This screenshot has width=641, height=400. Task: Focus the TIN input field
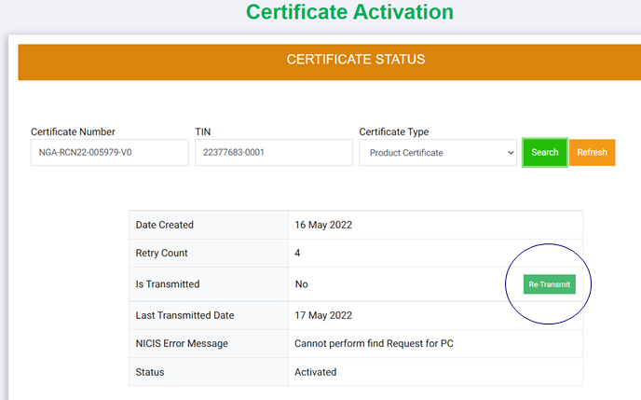[274, 153]
